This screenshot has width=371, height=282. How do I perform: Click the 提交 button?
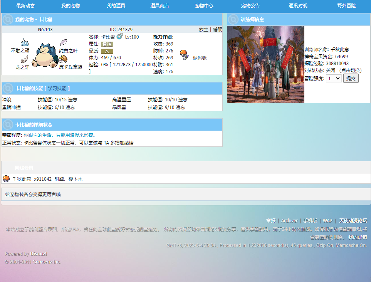[351, 79]
